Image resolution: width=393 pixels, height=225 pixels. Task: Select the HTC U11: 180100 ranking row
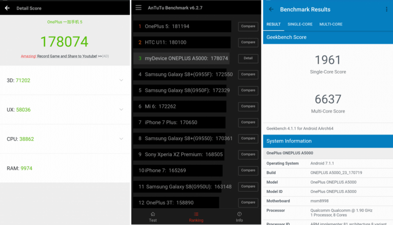(x=182, y=42)
